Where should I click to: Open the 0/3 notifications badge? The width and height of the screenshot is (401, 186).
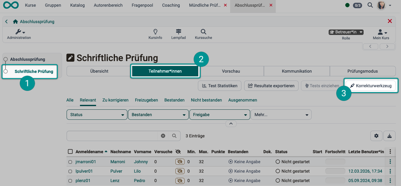(x=358, y=5)
